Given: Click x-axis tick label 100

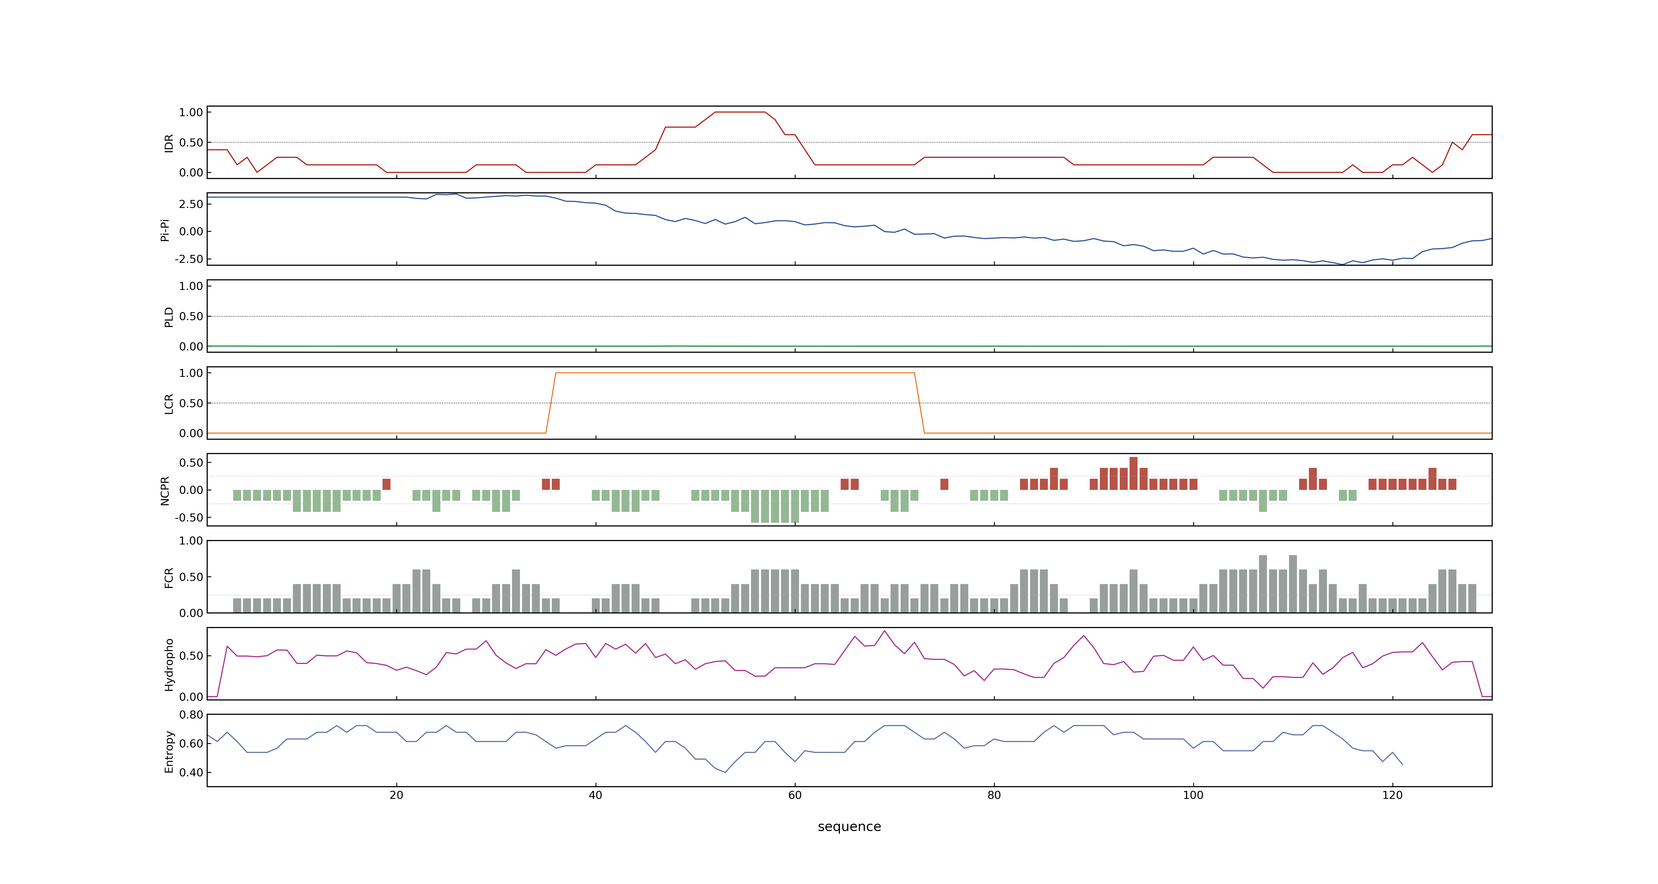Looking at the screenshot, I should pyautogui.click(x=1193, y=795).
